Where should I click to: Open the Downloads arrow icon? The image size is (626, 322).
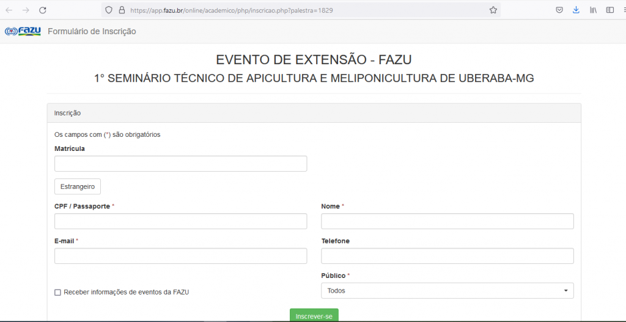(x=576, y=10)
